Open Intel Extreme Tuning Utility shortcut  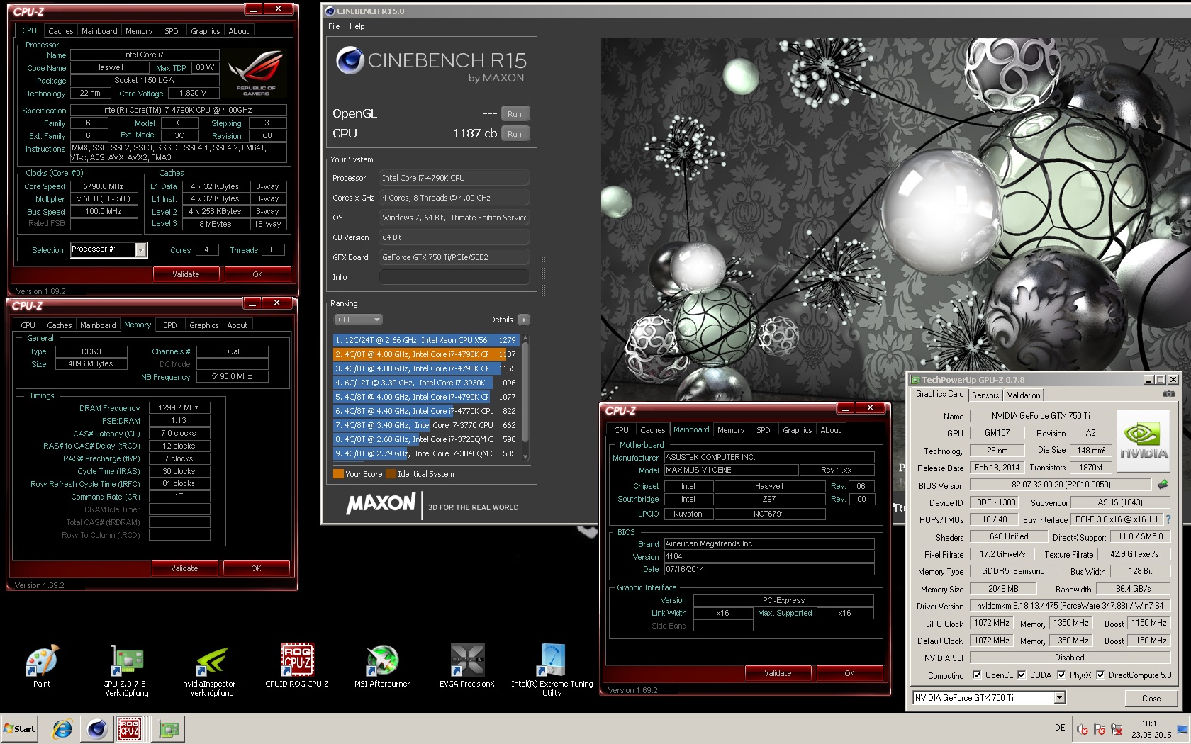click(552, 670)
